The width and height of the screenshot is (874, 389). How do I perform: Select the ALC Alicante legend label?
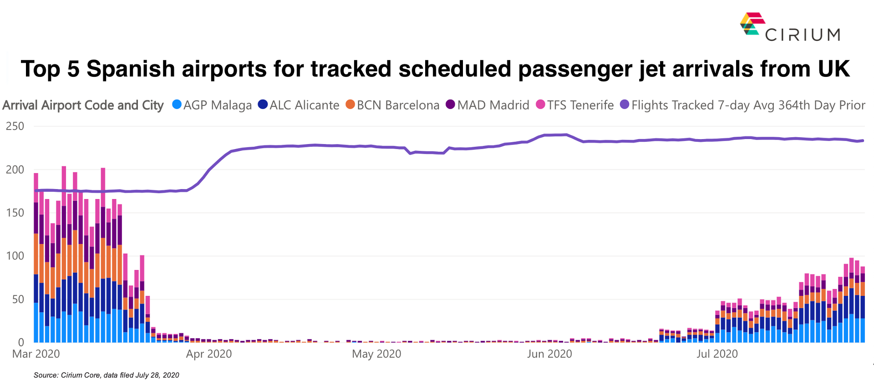pyautogui.click(x=305, y=105)
